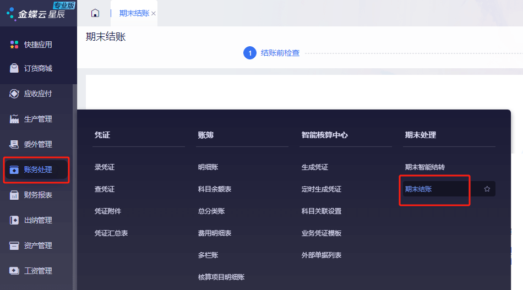
Task: Open 凭证附件
Action: point(108,211)
